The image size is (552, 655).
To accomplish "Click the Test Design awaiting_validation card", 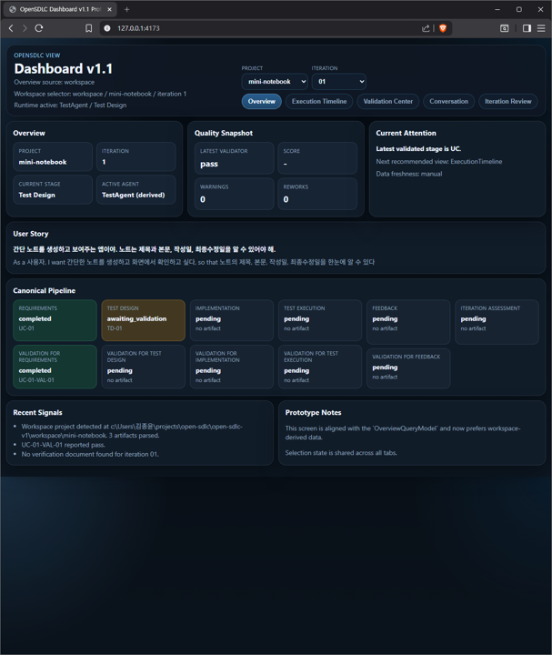I will tap(143, 320).
